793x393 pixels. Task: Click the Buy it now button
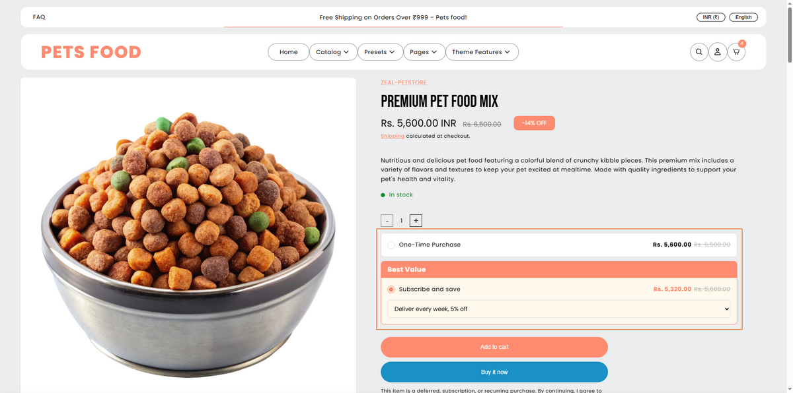click(494, 372)
